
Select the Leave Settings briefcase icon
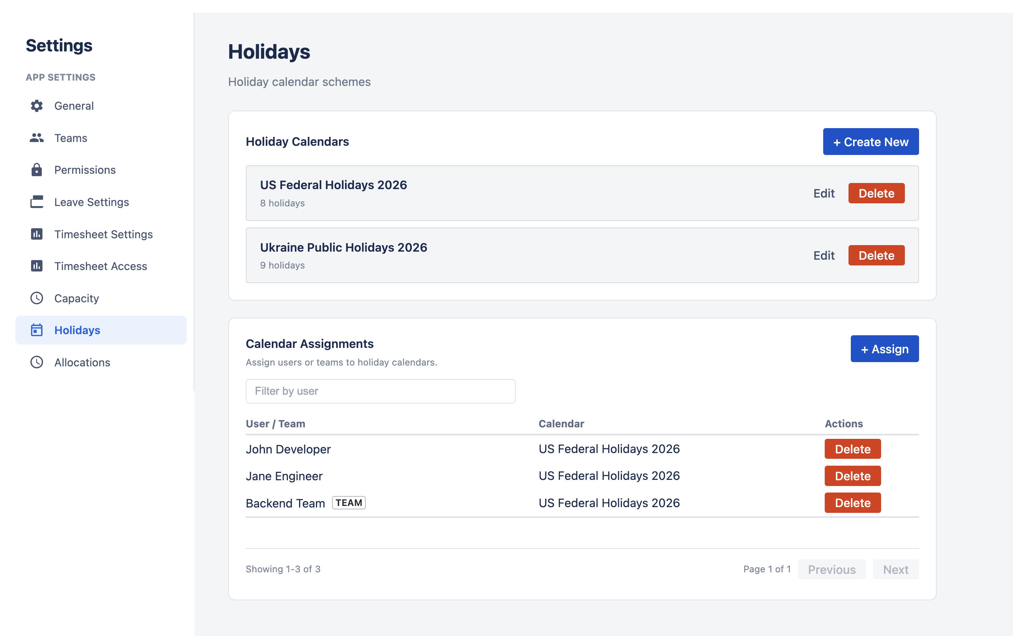tap(37, 202)
